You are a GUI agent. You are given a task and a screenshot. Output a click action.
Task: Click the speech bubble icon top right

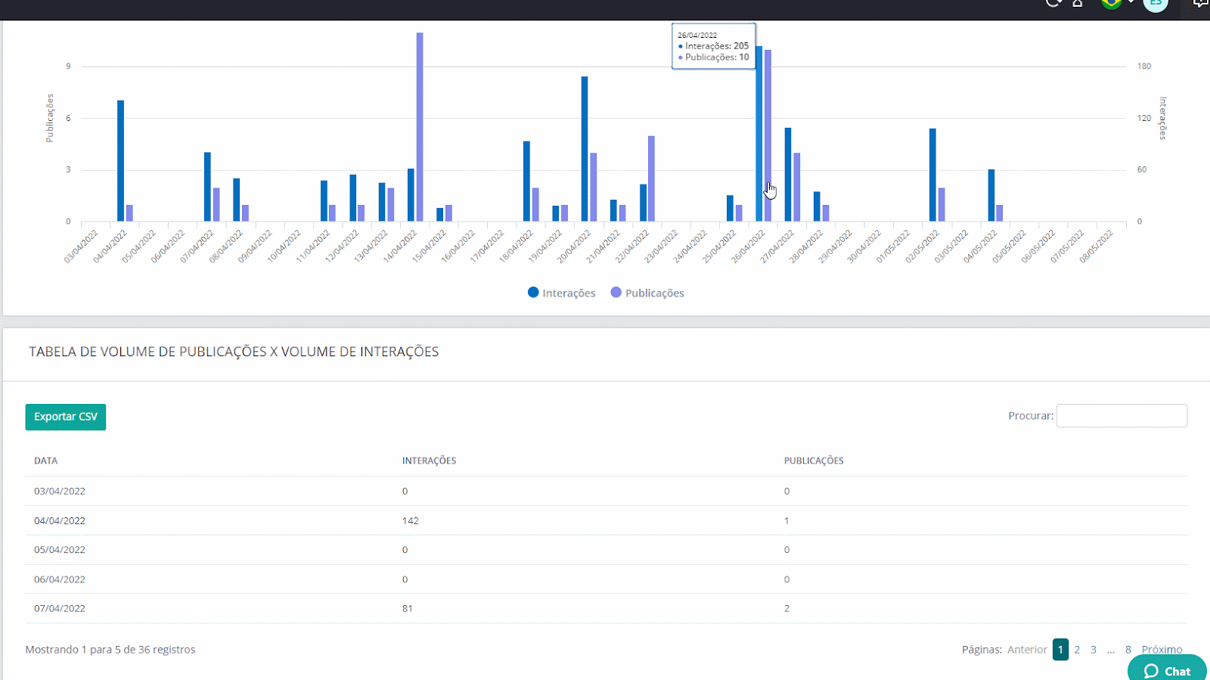coord(1200,3)
